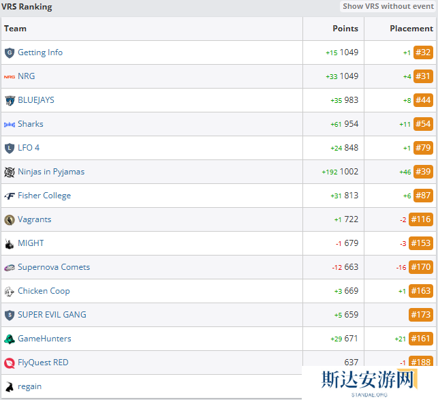Click the BLUEJAYS team logo icon
The width and height of the screenshot is (438, 400).
click(x=10, y=100)
